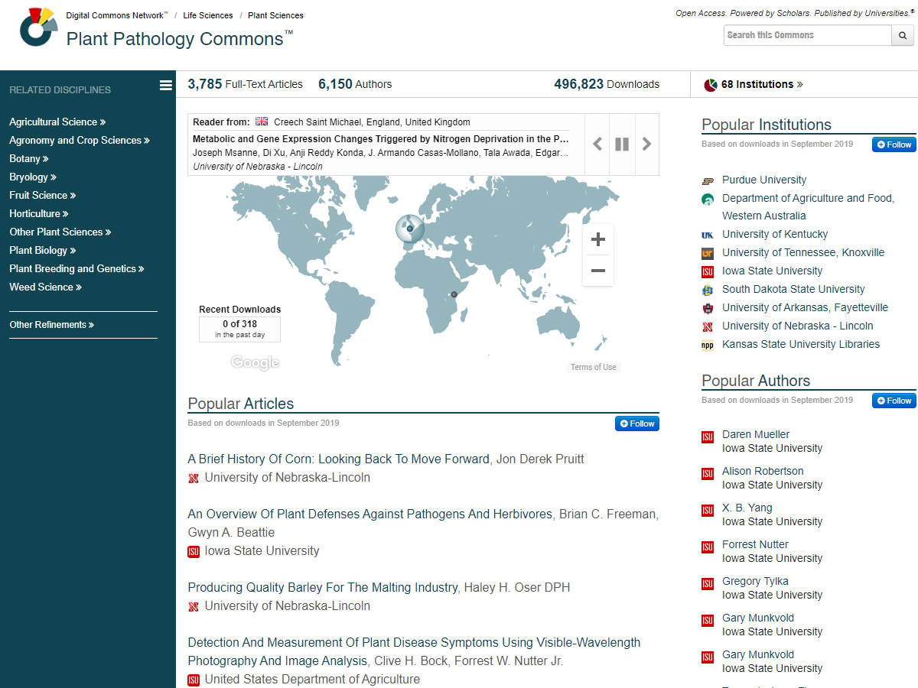
Task: Follow Popular Institutions
Action: (894, 144)
